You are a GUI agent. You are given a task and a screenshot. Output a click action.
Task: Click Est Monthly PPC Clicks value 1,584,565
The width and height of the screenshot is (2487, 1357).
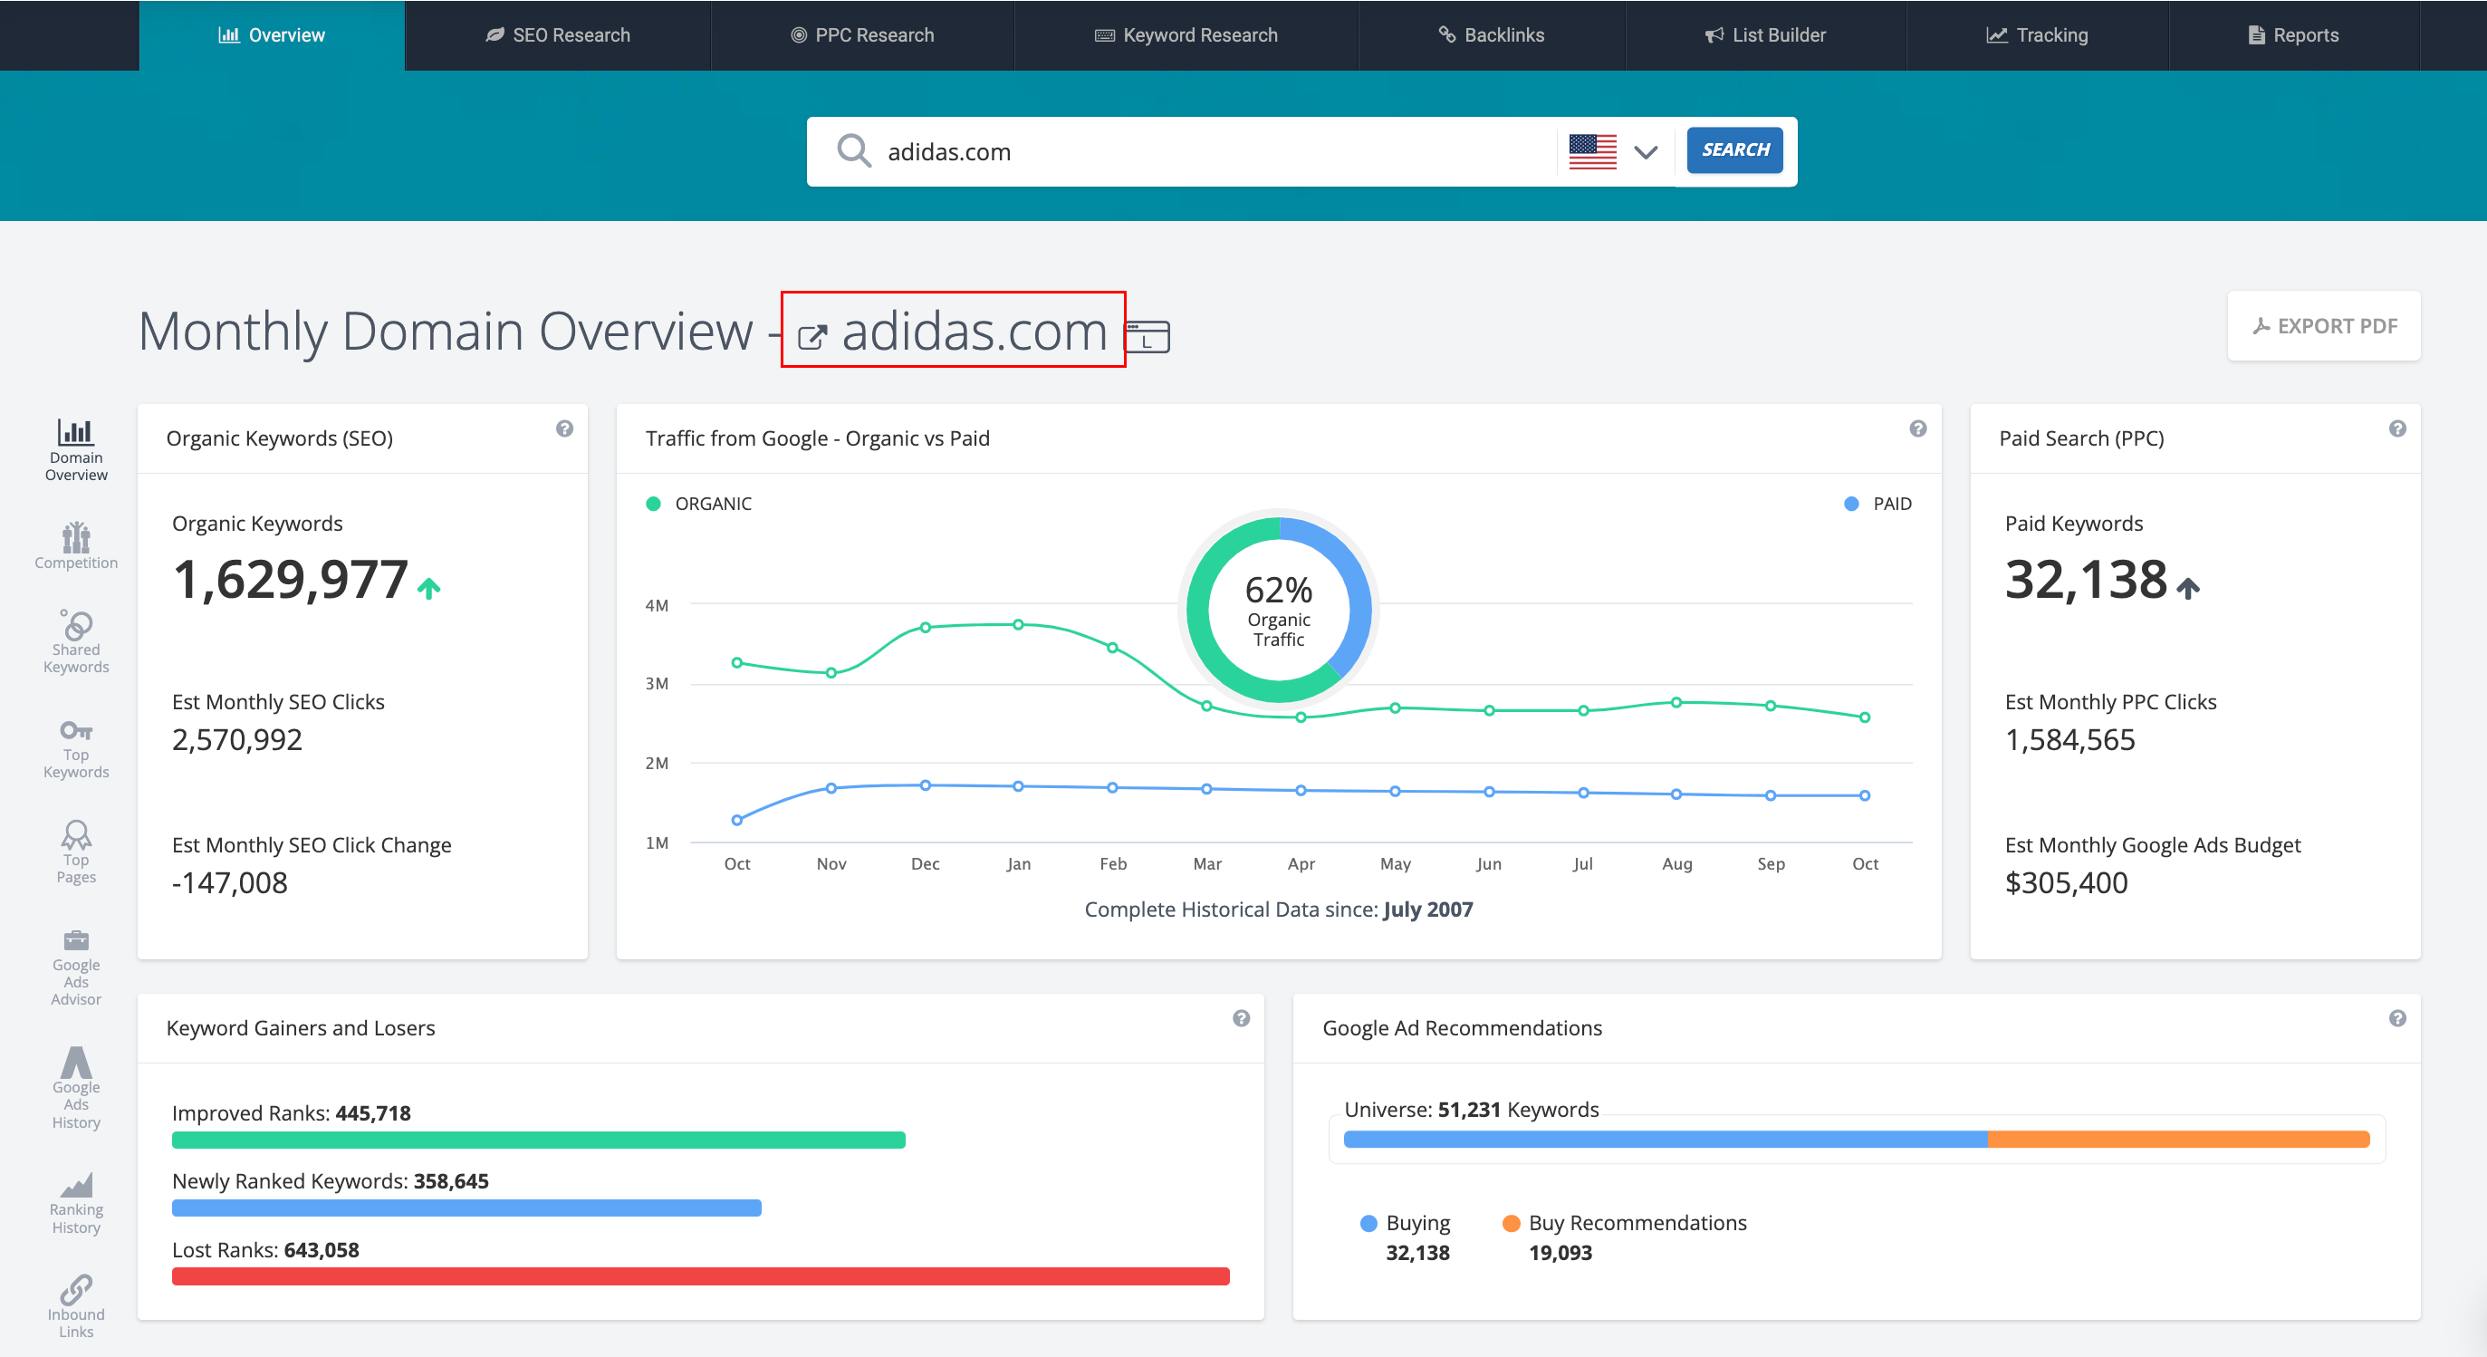tap(2069, 740)
